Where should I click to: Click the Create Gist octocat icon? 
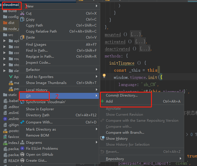pos(22,160)
